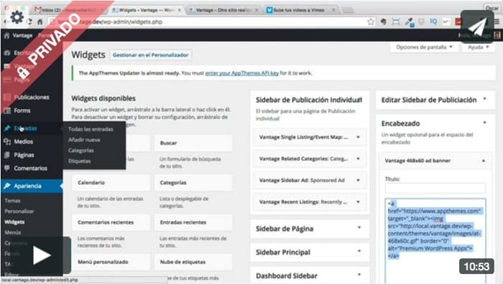Screen dimensions: 503x284
Task: Click the Entradas recientes widget
Action: pos(193,222)
